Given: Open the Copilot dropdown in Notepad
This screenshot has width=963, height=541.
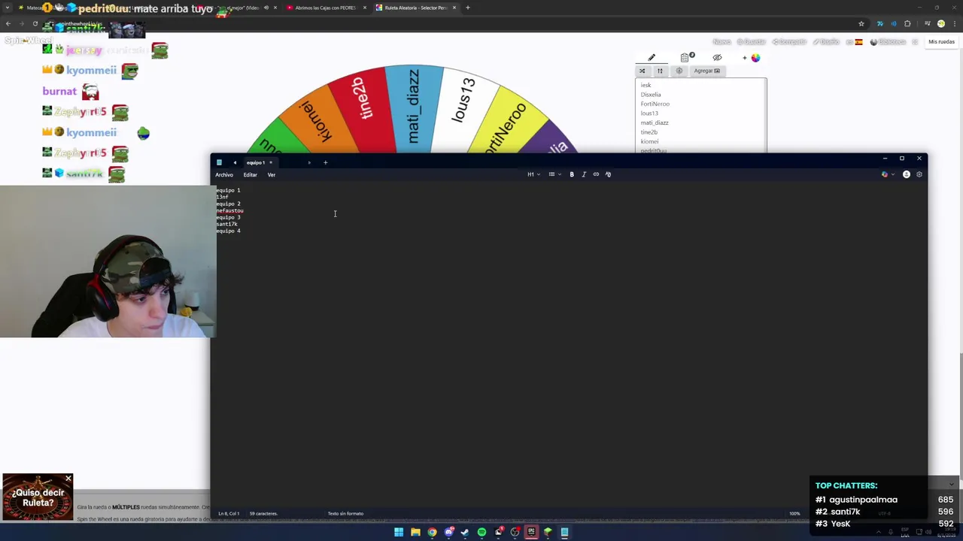Looking at the screenshot, I should click(887, 174).
